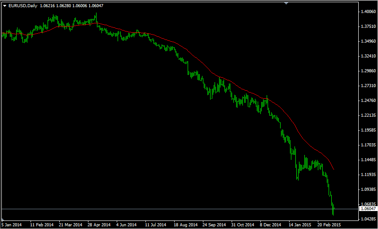This screenshot has width=378, height=229.
Task: Click the small triangle marker above 5 Jan 2014
Action: 3,219
